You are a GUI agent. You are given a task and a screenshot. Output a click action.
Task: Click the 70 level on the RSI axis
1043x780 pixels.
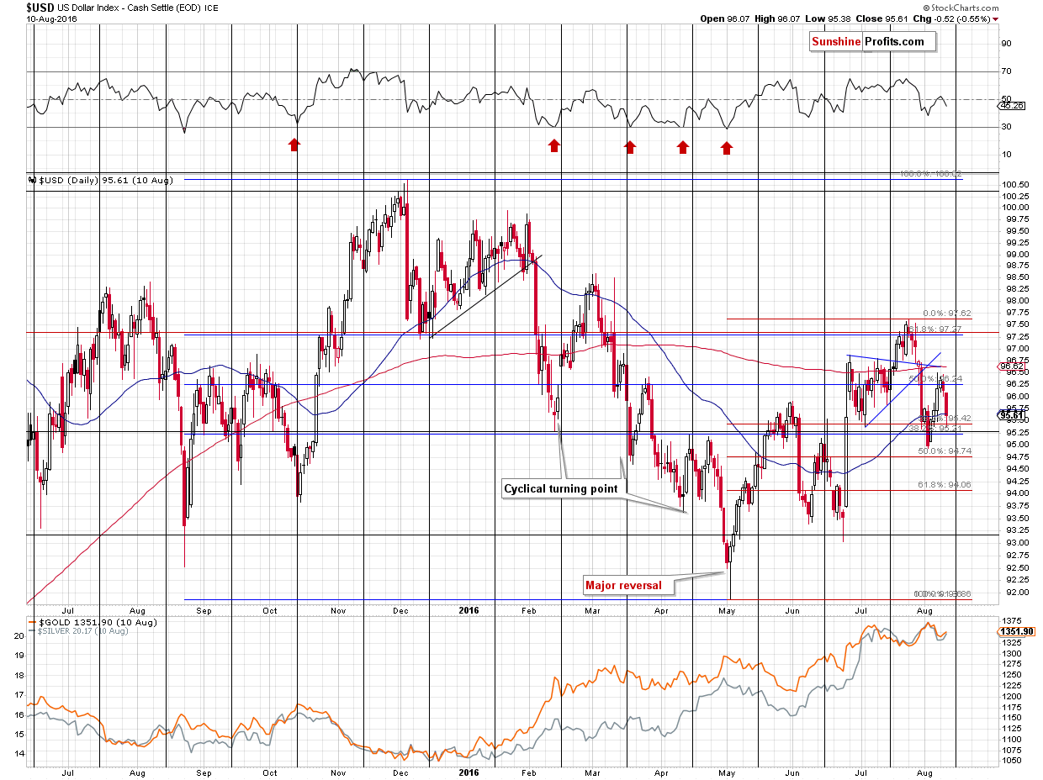[x=1006, y=71]
